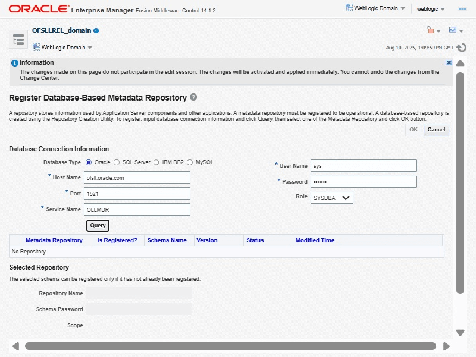Click the Database Connection Information heading

pos(59,149)
